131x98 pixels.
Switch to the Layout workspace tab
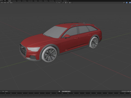point(10,1)
